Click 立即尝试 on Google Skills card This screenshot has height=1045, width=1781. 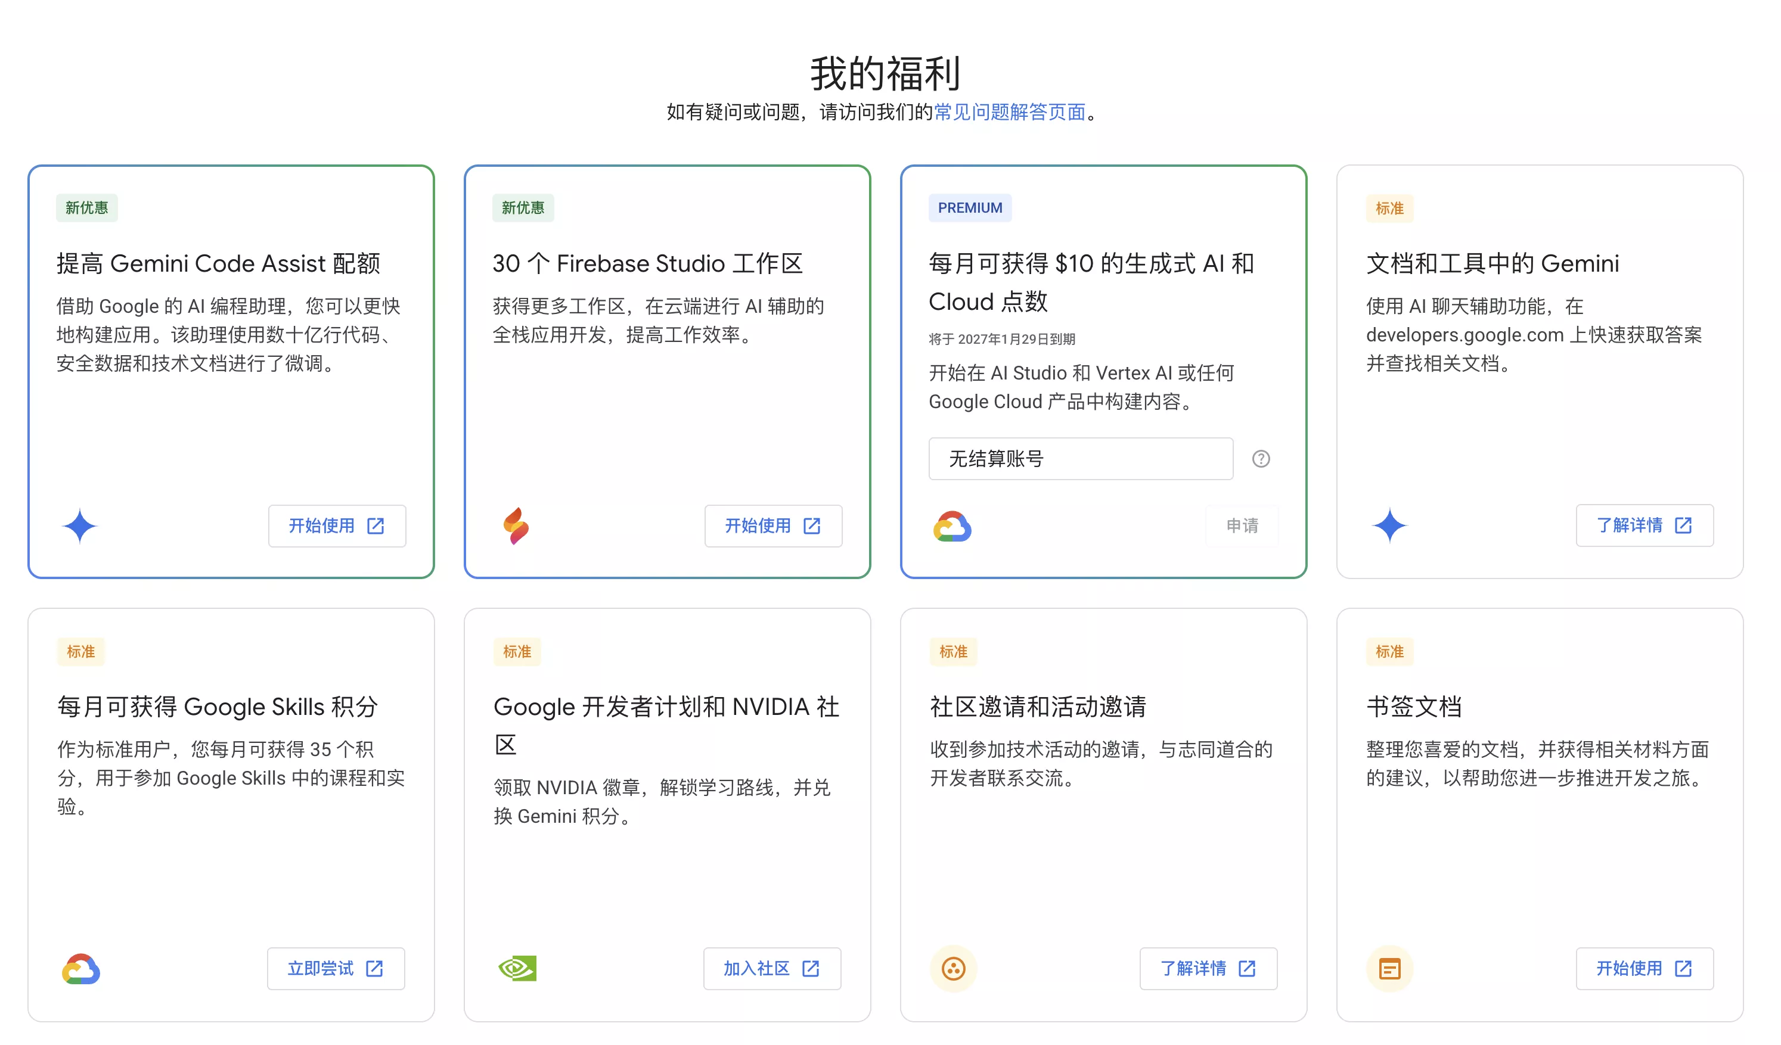coord(336,969)
